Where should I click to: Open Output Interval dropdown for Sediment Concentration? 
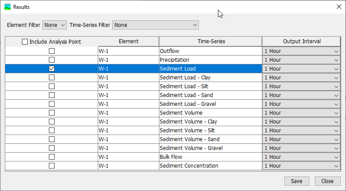click(301, 166)
